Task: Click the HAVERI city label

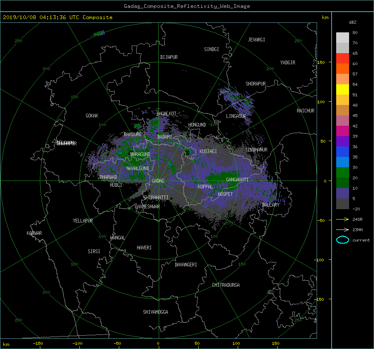Action: click(x=144, y=248)
